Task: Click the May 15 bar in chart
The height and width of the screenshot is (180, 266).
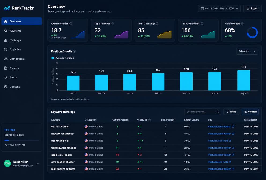Action: coord(243,80)
